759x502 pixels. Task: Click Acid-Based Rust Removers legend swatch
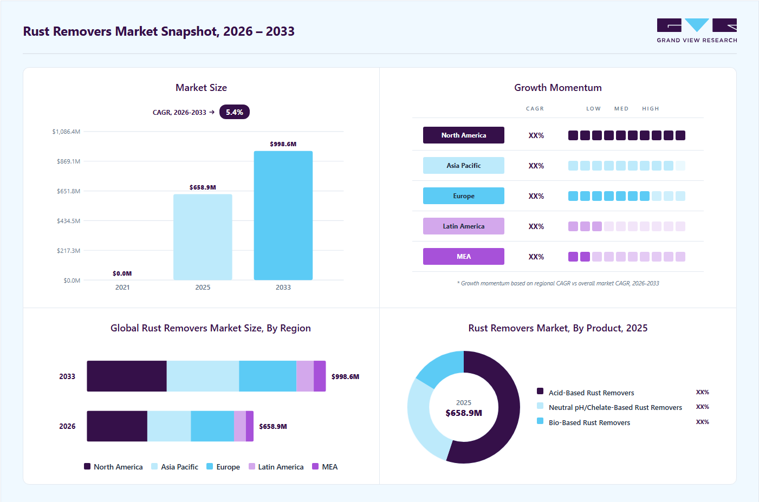pos(540,391)
